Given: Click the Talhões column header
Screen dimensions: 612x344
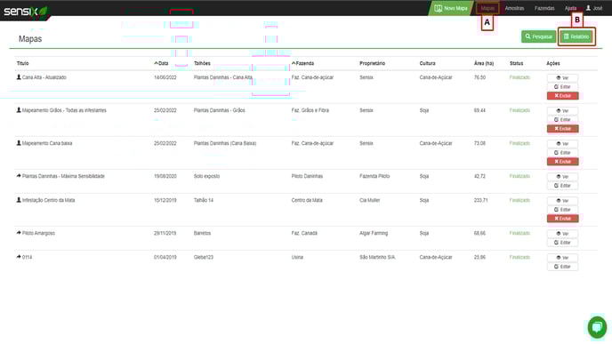Looking at the screenshot, I should pyautogui.click(x=202, y=63).
